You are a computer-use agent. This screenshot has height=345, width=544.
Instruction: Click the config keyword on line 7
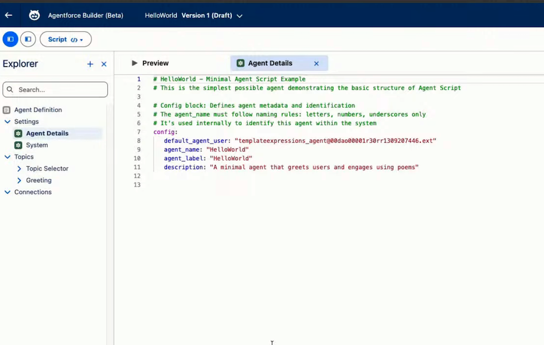[164, 132]
